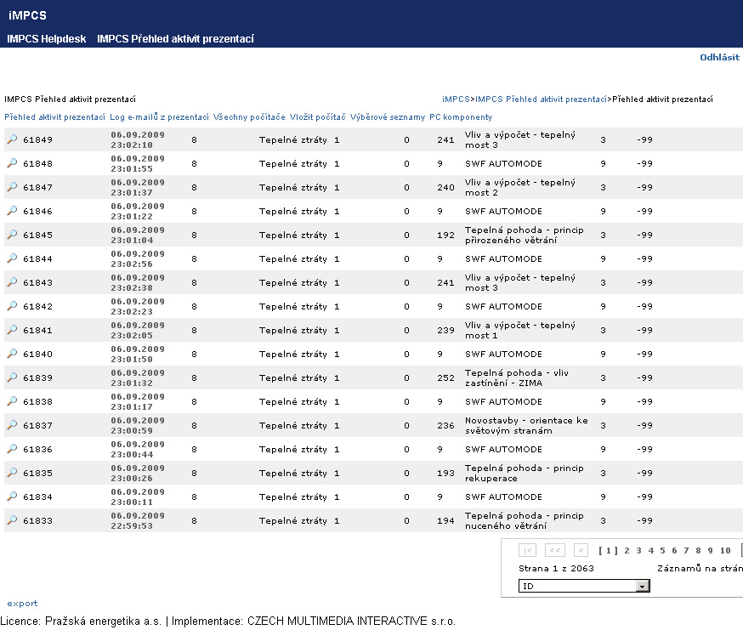Go to Všechny počítače section

pyautogui.click(x=249, y=117)
